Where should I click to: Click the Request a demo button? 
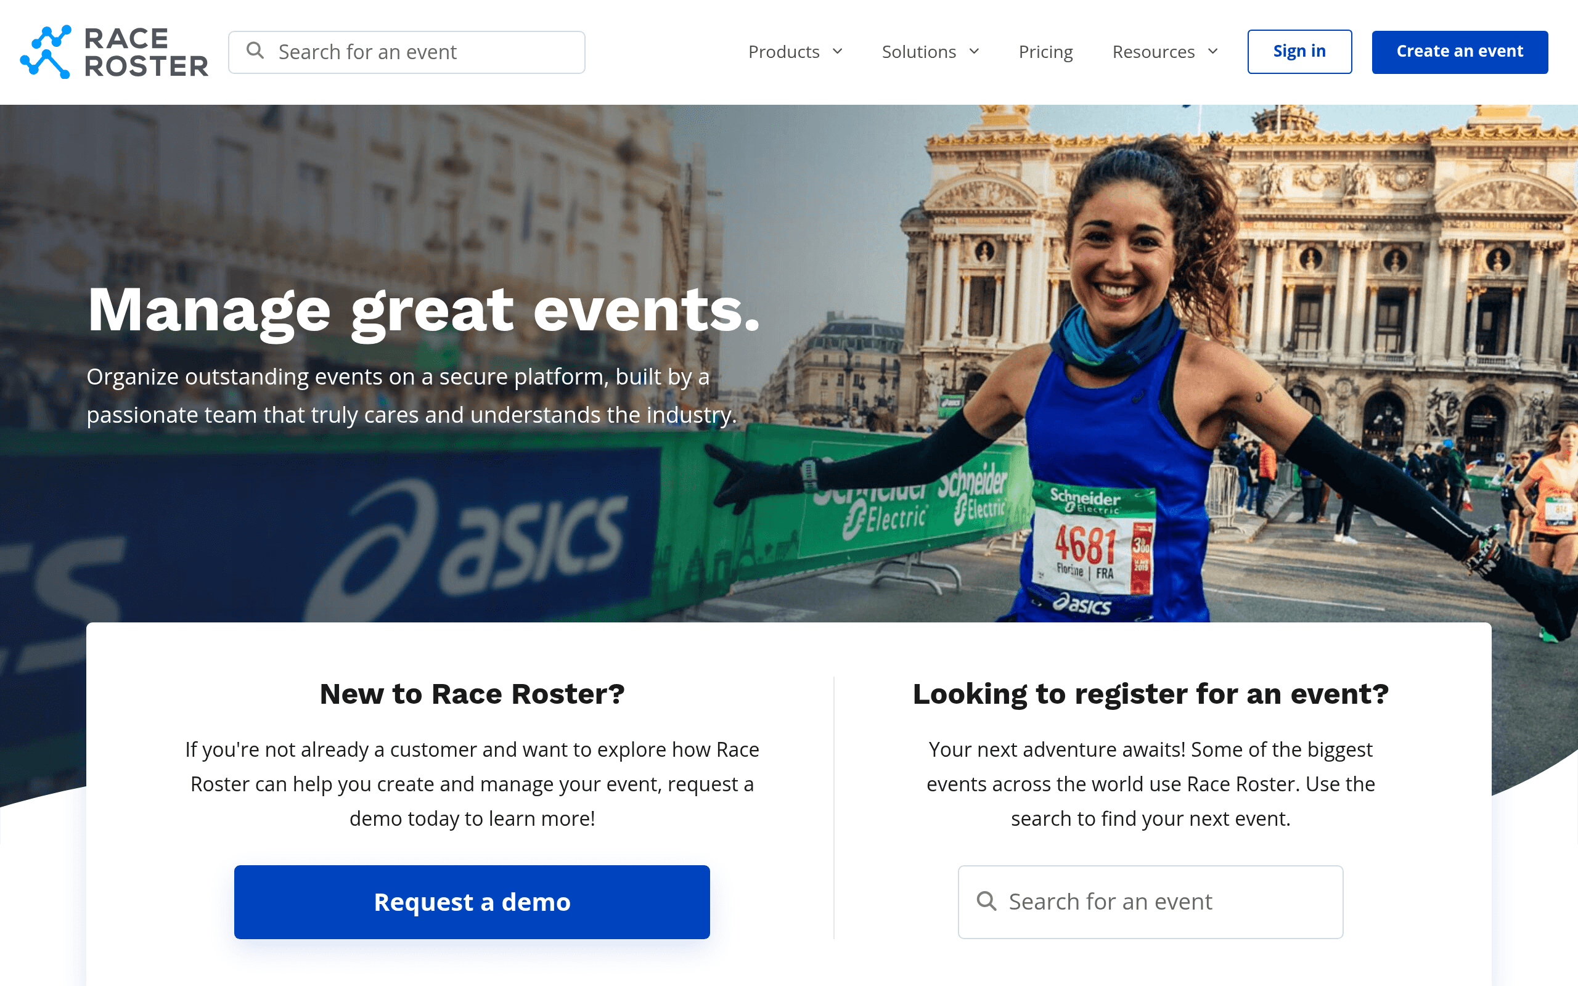(x=472, y=902)
